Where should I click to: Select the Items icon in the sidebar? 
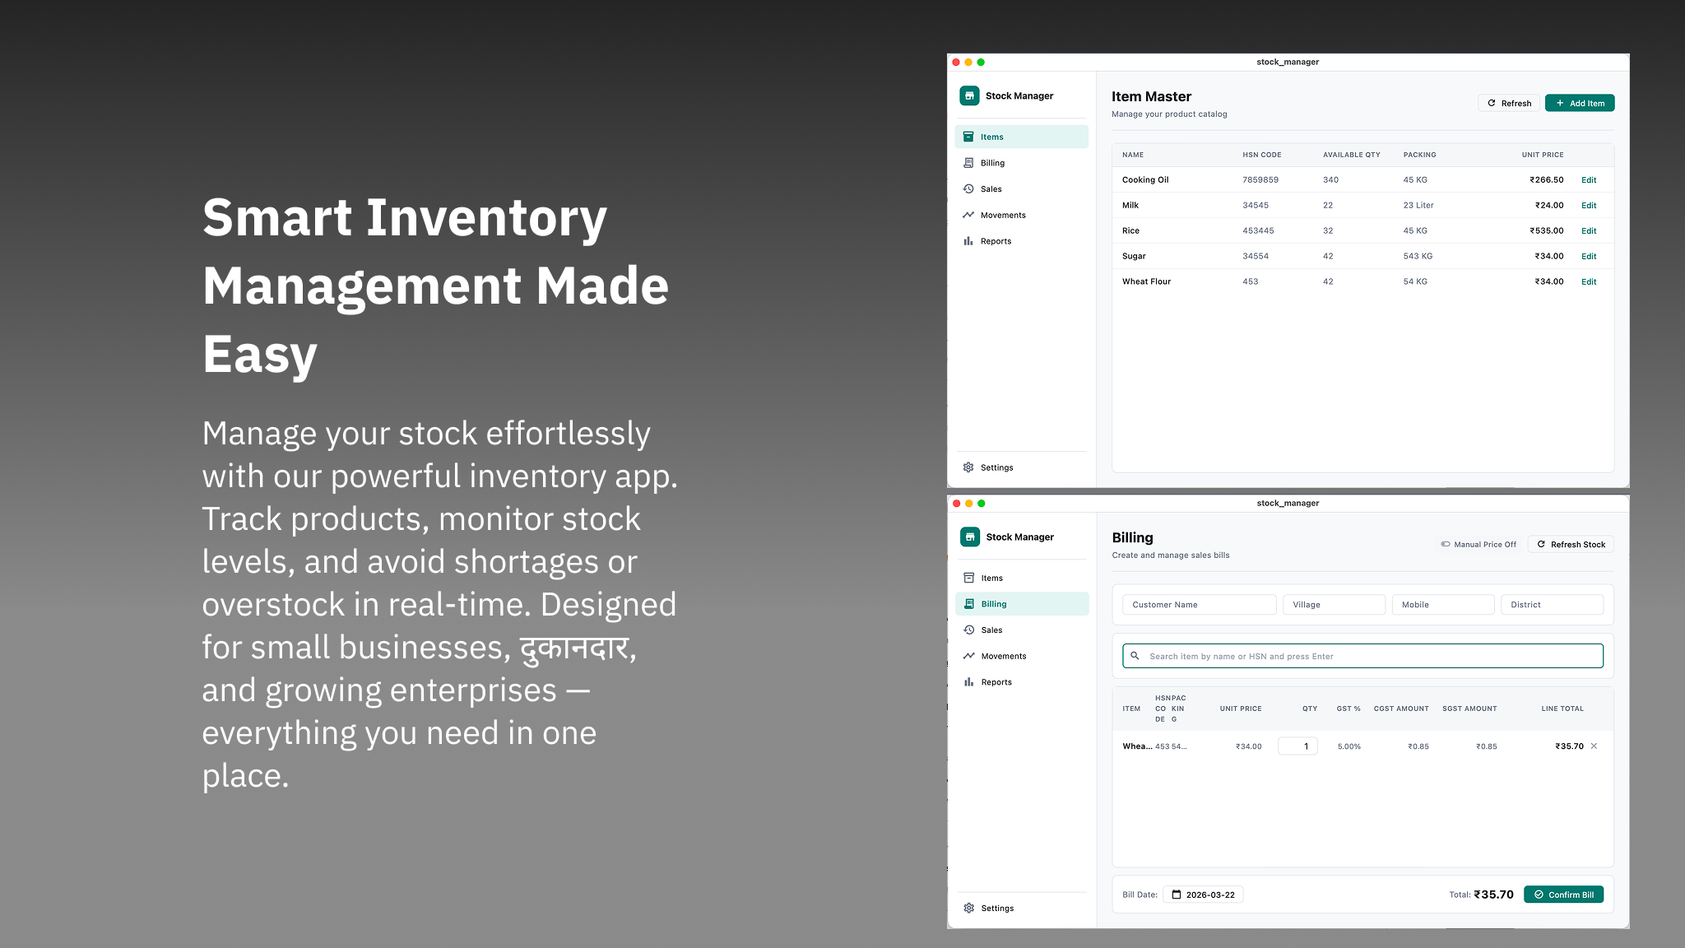968,136
